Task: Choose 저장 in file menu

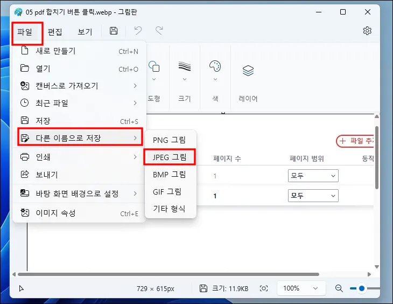Action: tap(79, 121)
